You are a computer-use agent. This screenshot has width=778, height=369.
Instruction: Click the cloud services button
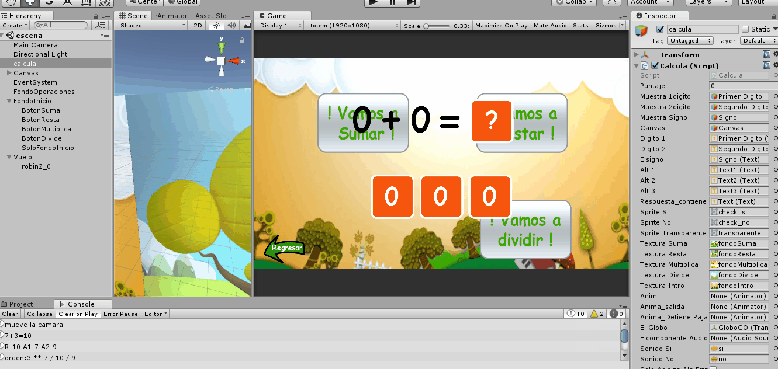611,2
